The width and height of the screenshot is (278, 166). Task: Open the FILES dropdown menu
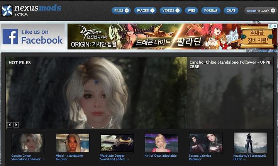tap(121, 11)
